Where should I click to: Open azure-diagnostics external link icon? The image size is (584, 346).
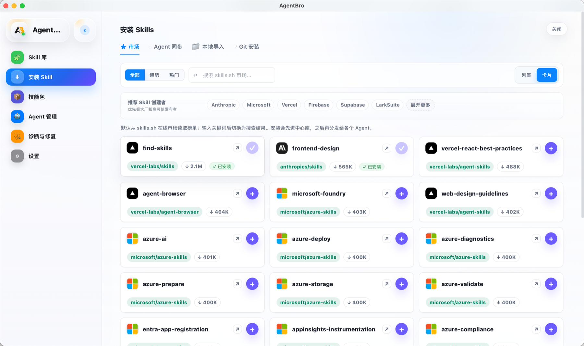(536, 239)
